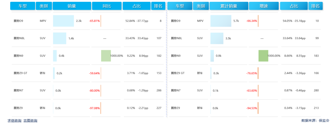Sort by left 销量 column header
332x124 pixels.
pos(72,6)
